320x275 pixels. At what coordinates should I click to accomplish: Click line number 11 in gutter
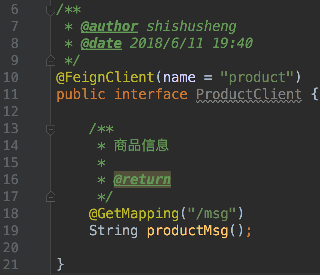(x=11, y=94)
